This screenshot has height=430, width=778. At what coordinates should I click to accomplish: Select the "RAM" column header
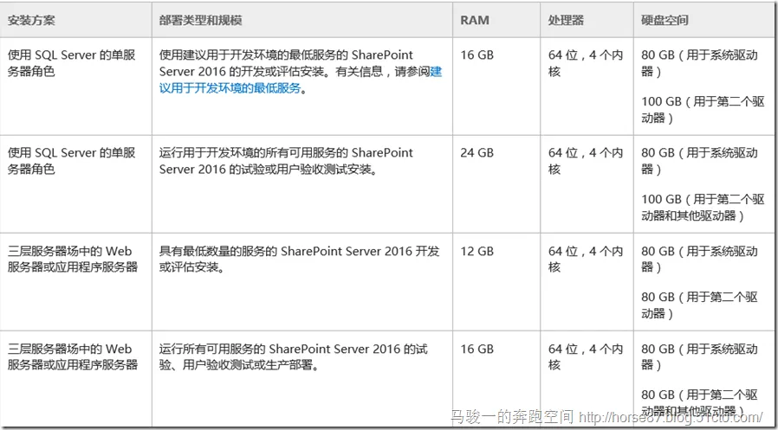[475, 20]
